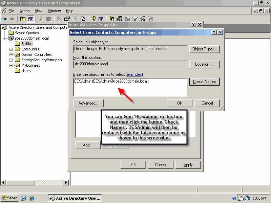The height and width of the screenshot is (203, 271).
Task: Click OK in Select Users dialog
Action: [180, 103]
